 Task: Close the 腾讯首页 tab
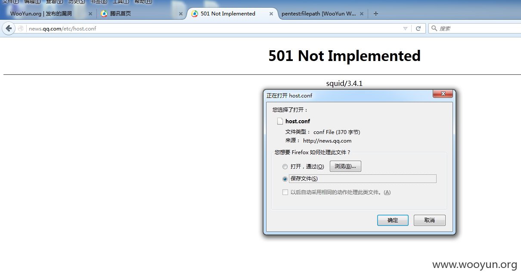pos(181,14)
